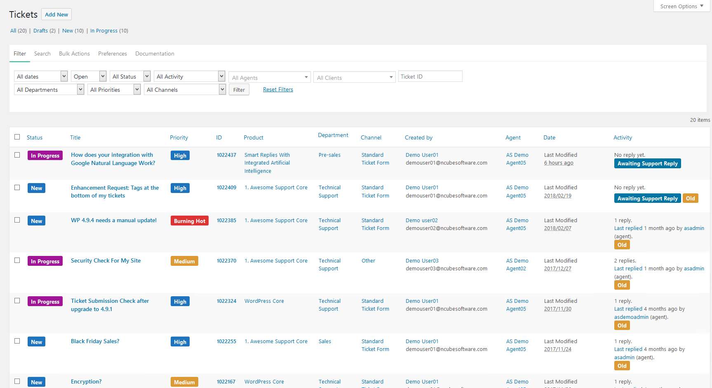
Task: Expand the All Departments dropdown
Action: click(x=49, y=90)
